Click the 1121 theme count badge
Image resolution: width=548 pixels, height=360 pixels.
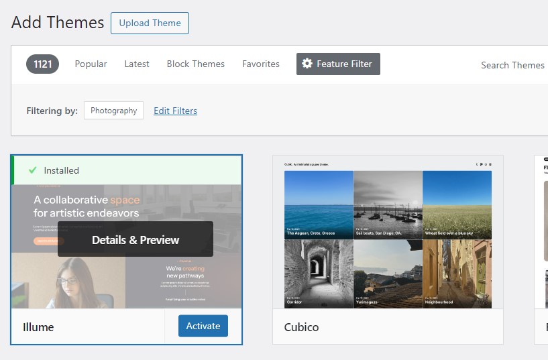point(43,64)
